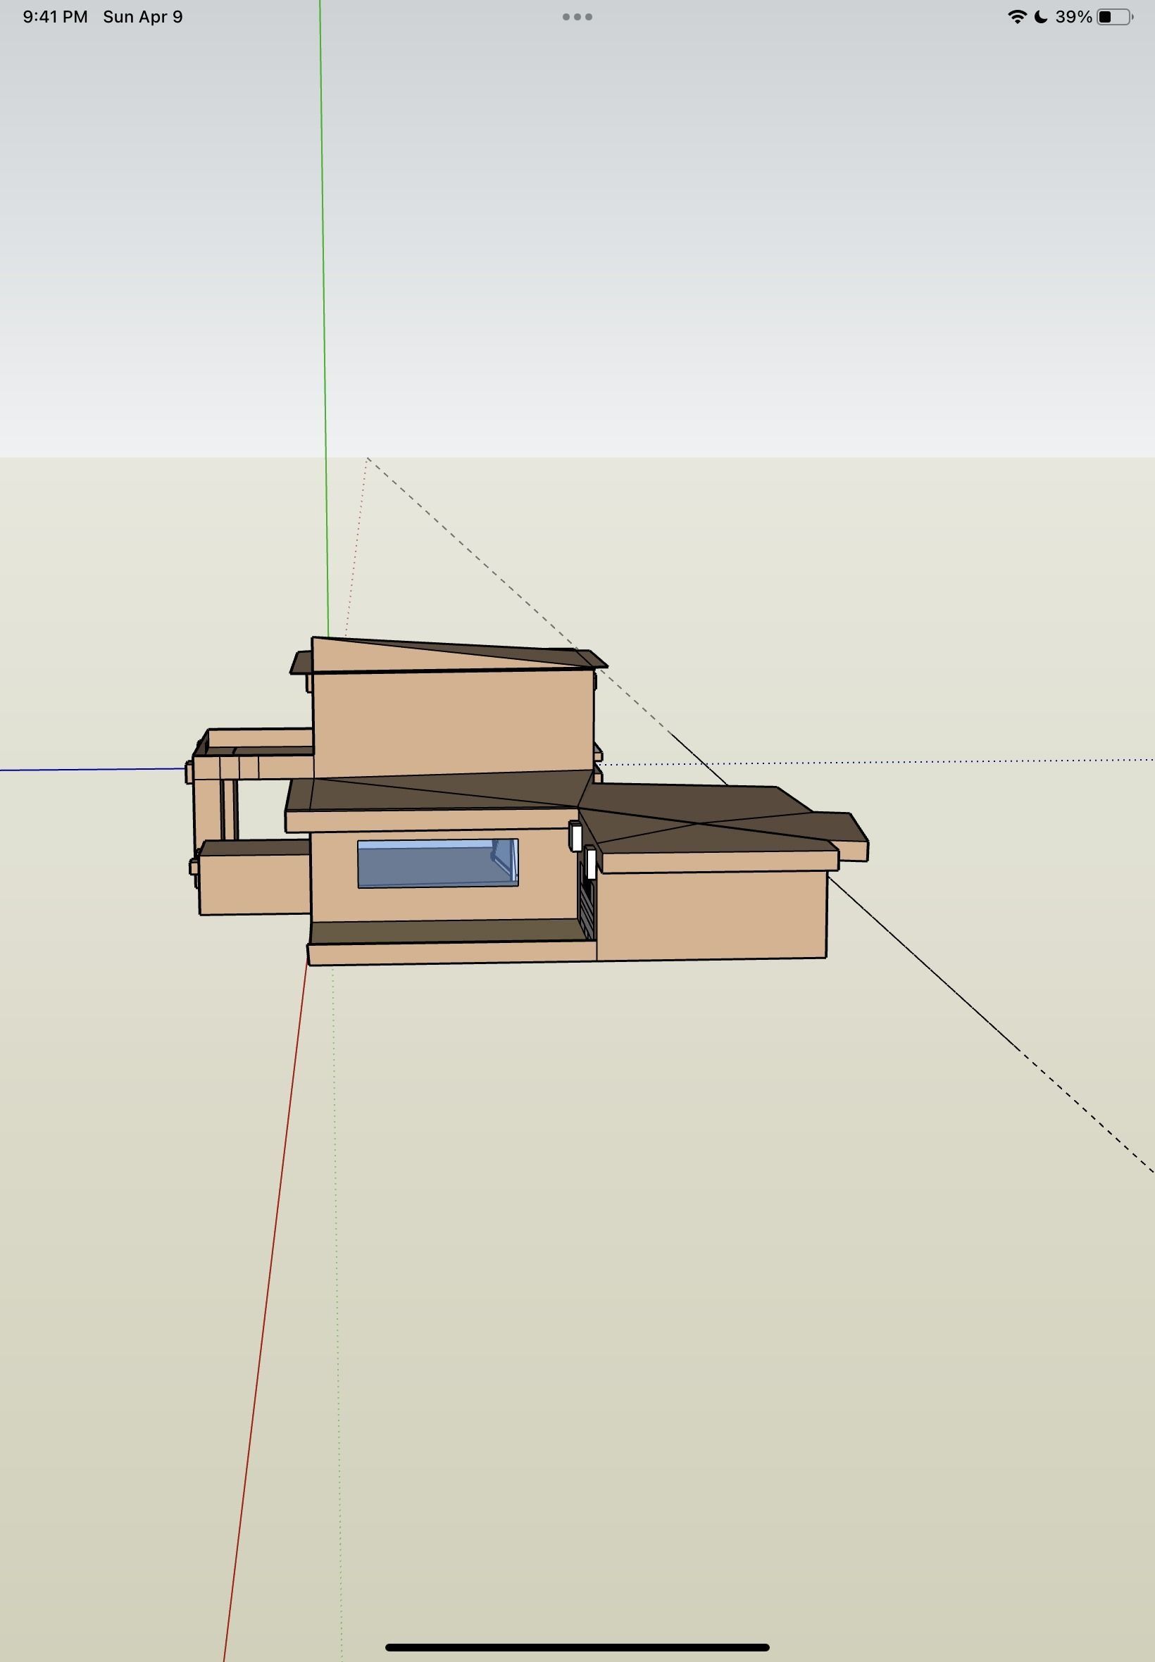
Task: Tap the Sun Apr 9 date
Action: (142, 17)
